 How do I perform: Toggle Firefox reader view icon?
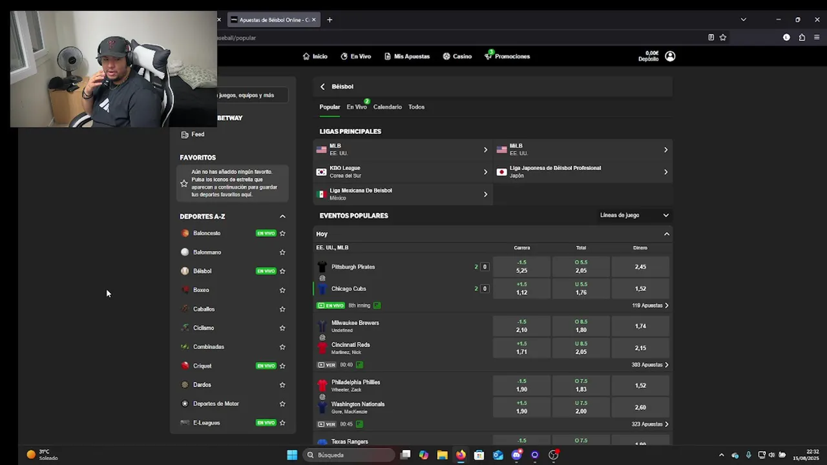point(711,37)
